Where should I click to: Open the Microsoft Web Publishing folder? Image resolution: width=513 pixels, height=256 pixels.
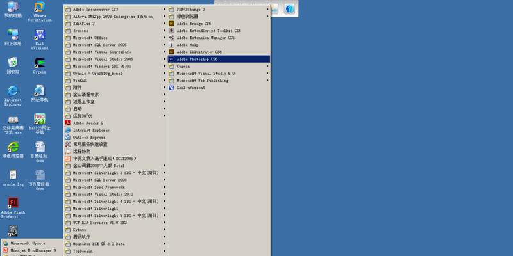click(x=219, y=81)
